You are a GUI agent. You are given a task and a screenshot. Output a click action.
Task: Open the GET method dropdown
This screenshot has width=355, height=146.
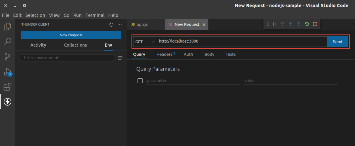[145, 42]
